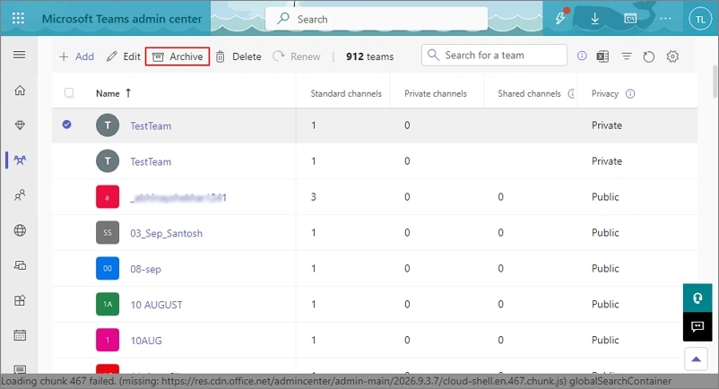Click the 912 teams count text
The height and width of the screenshot is (389, 719).
pyautogui.click(x=369, y=56)
